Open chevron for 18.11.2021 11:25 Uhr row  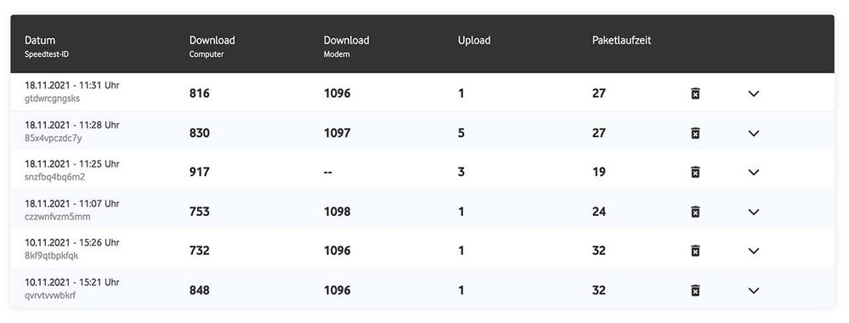pos(754,173)
